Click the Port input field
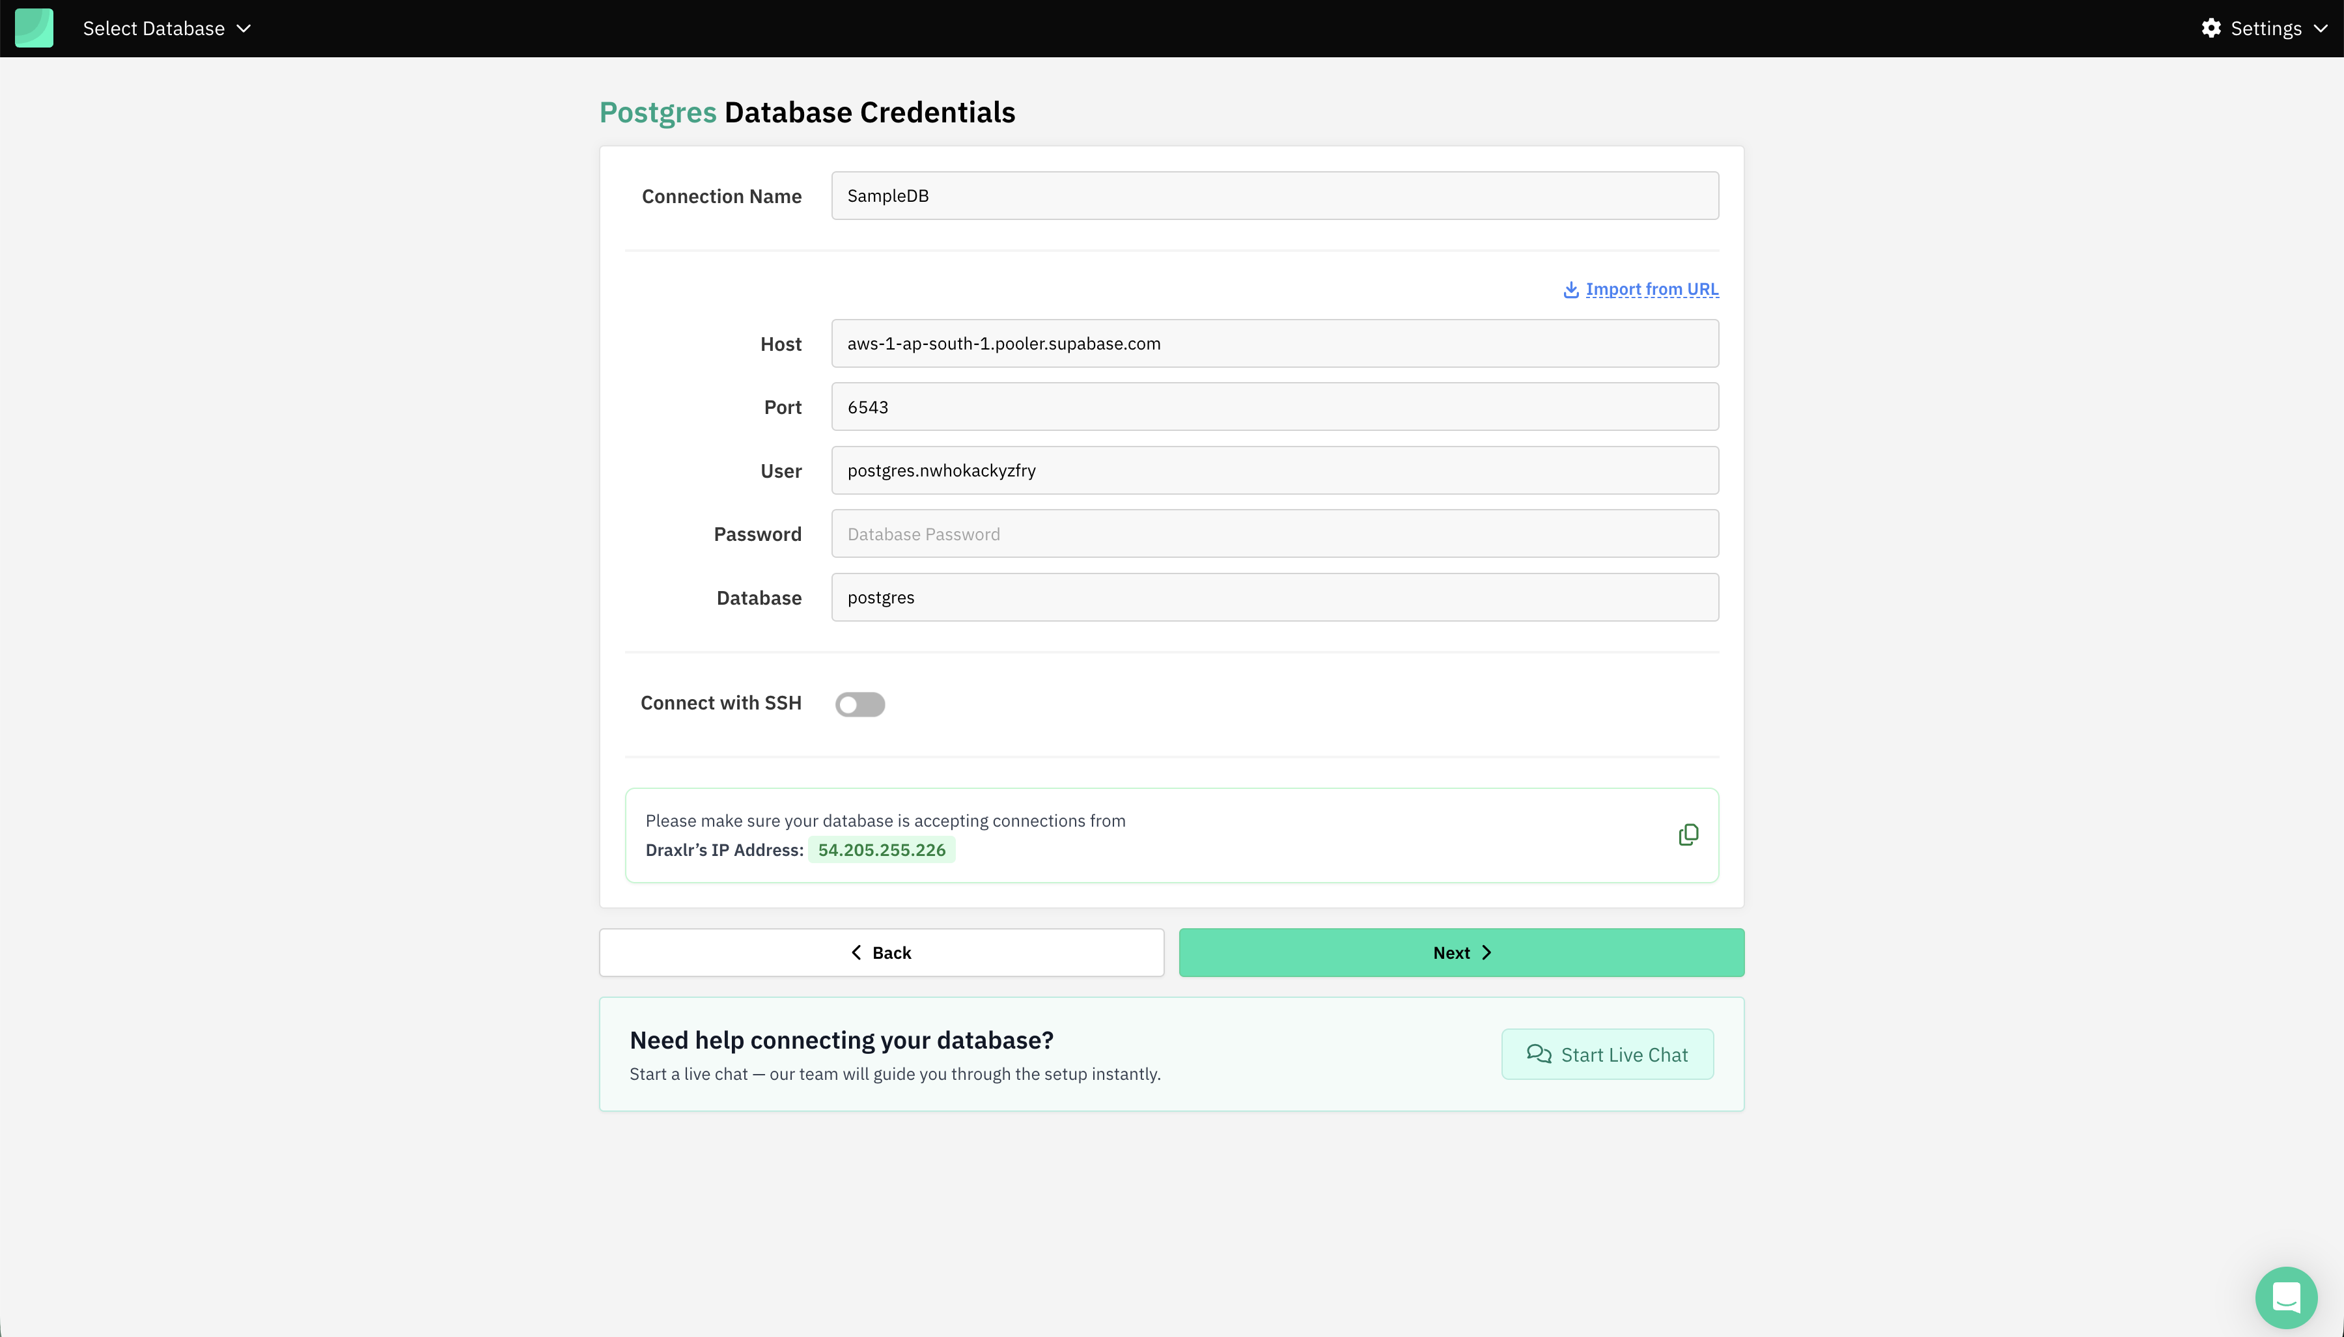This screenshot has height=1337, width=2344. (1274, 407)
